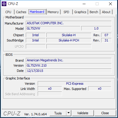This screenshot has height=118, width=118.
Task: Open the Bench tab
Action: [94, 12]
